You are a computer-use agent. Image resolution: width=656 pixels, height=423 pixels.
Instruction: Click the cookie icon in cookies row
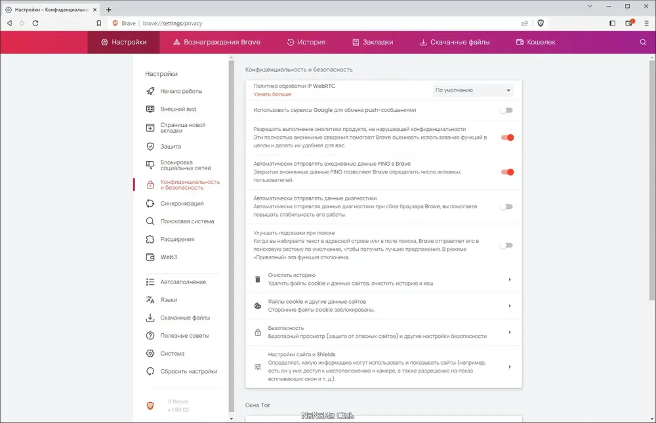click(258, 306)
